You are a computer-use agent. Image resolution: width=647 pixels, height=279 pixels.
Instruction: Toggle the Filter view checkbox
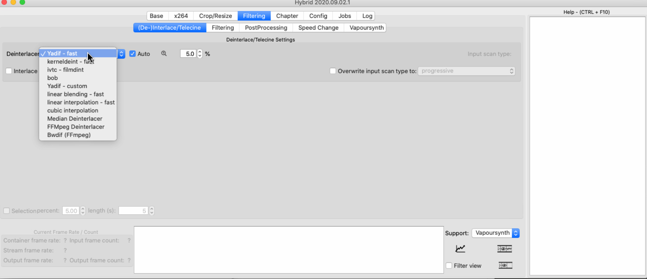pos(449,265)
